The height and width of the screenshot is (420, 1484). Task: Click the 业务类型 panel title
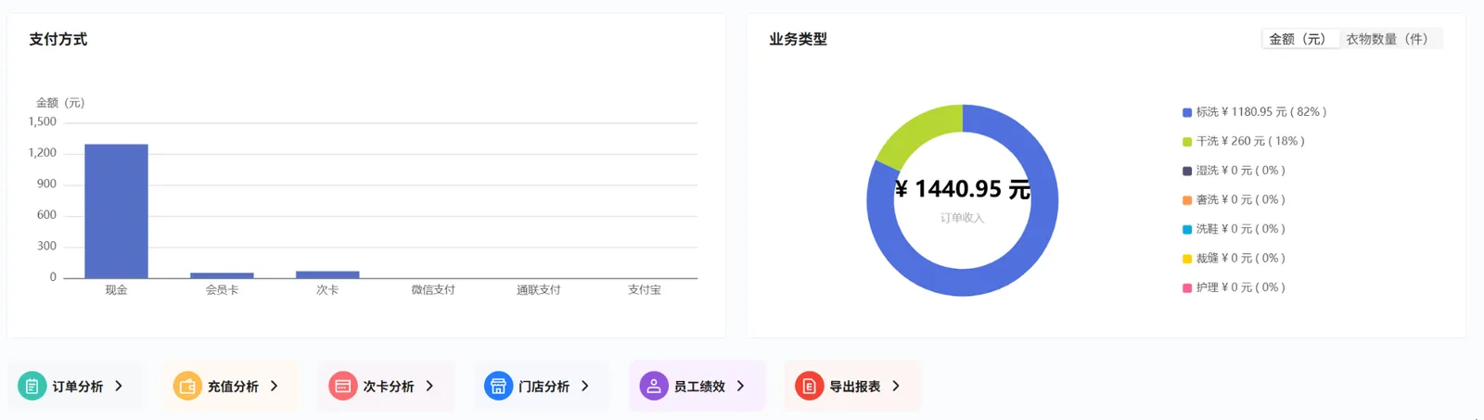pos(798,39)
